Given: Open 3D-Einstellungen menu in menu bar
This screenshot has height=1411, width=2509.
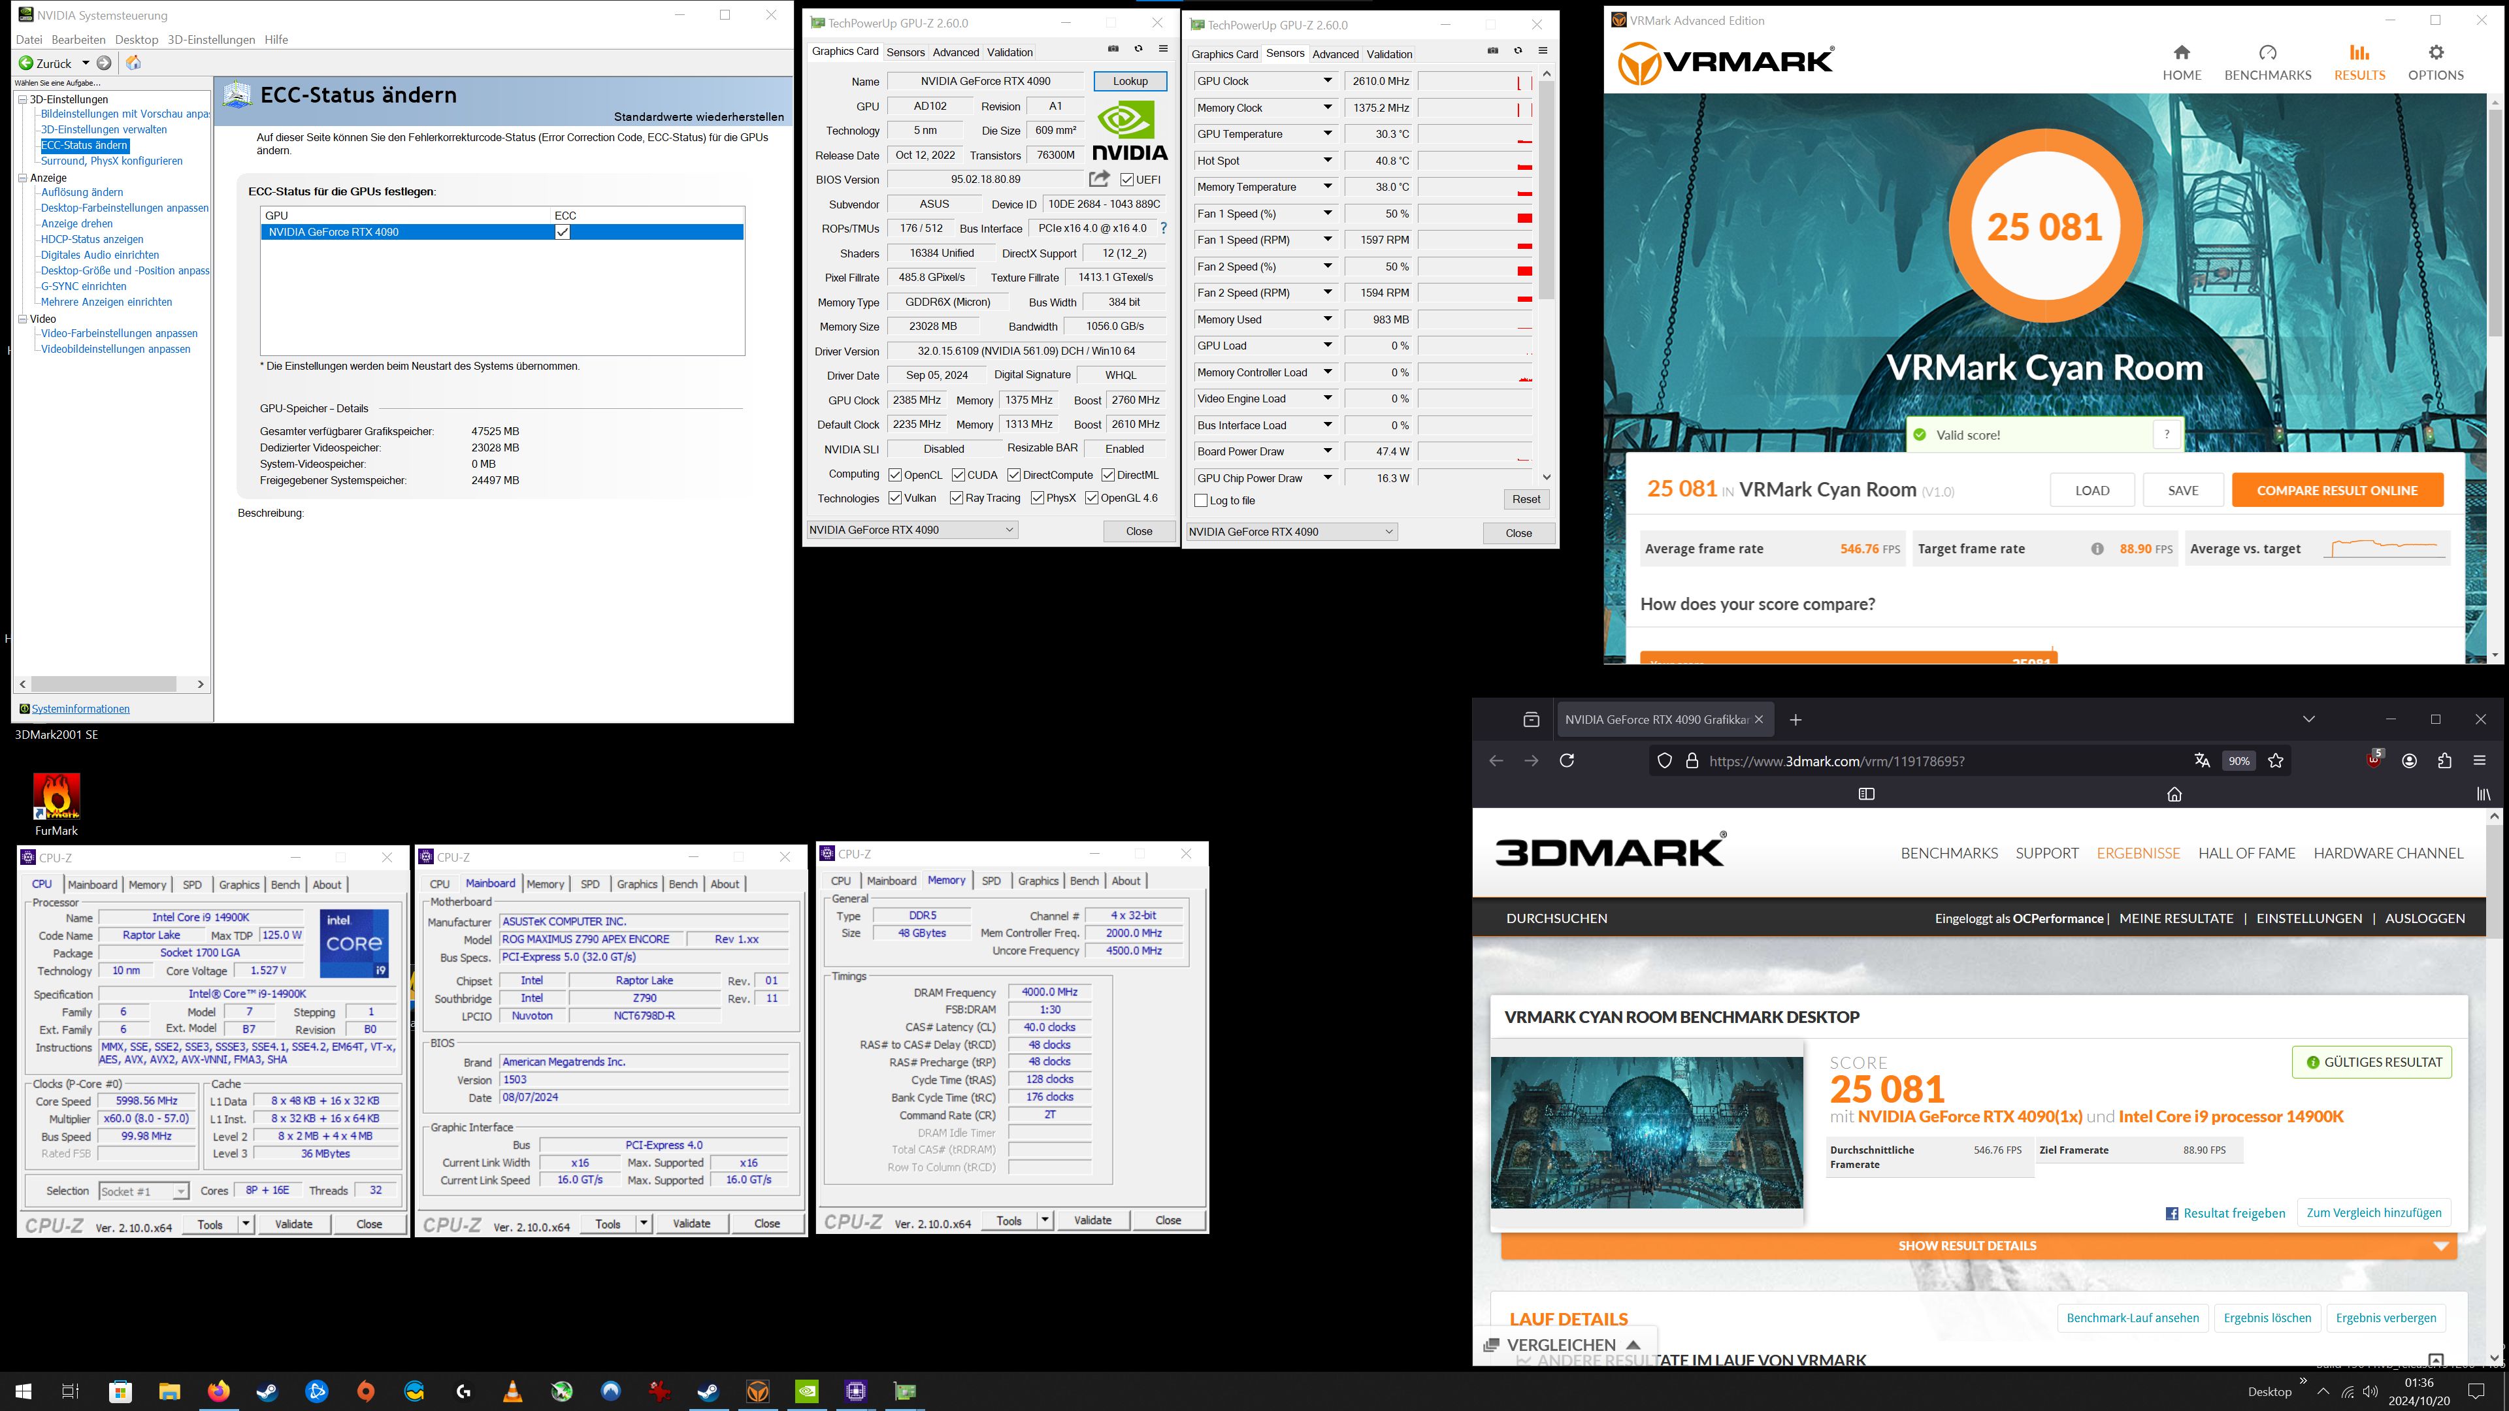Looking at the screenshot, I should pos(211,40).
